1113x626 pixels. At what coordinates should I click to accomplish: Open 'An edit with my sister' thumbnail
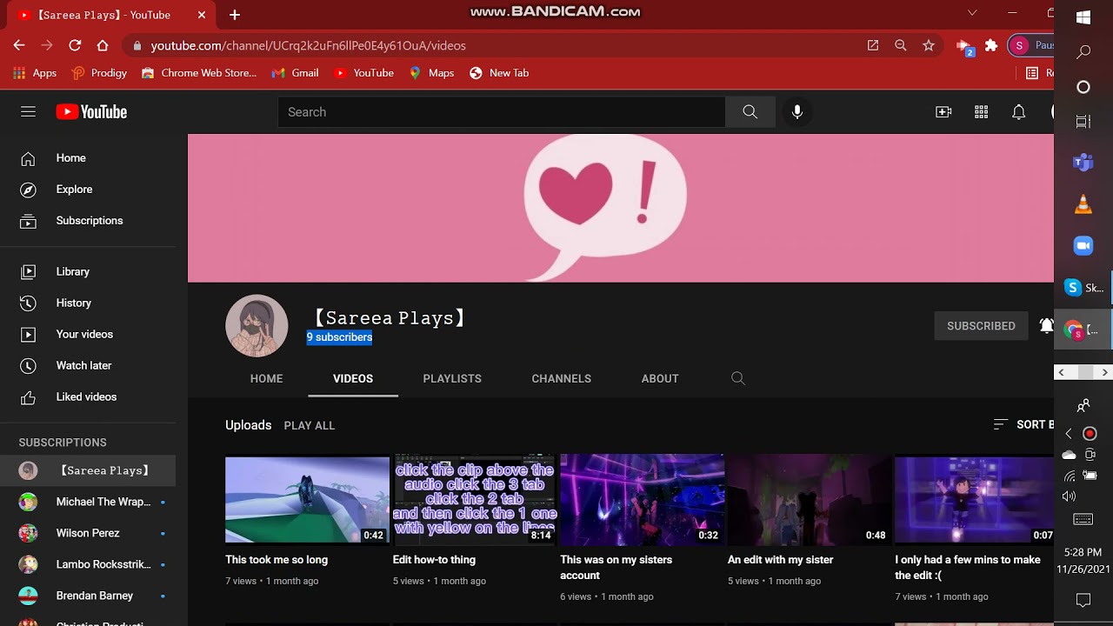[x=810, y=500]
